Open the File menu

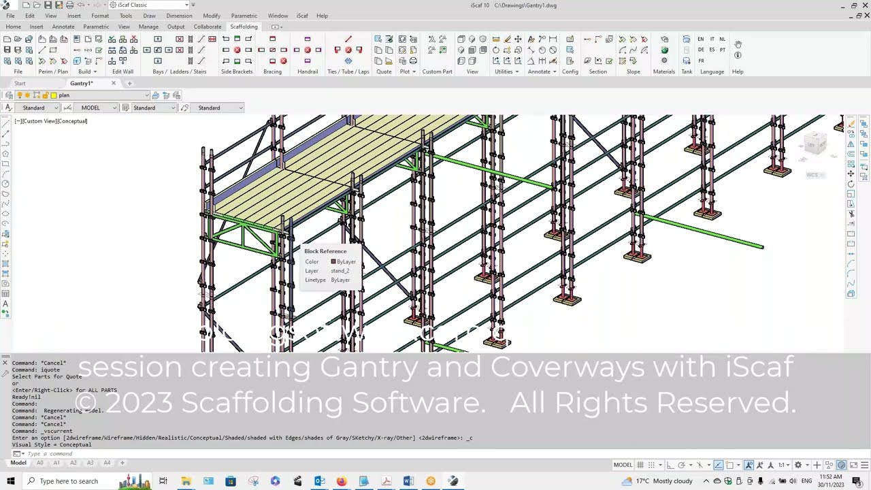(10, 16)
